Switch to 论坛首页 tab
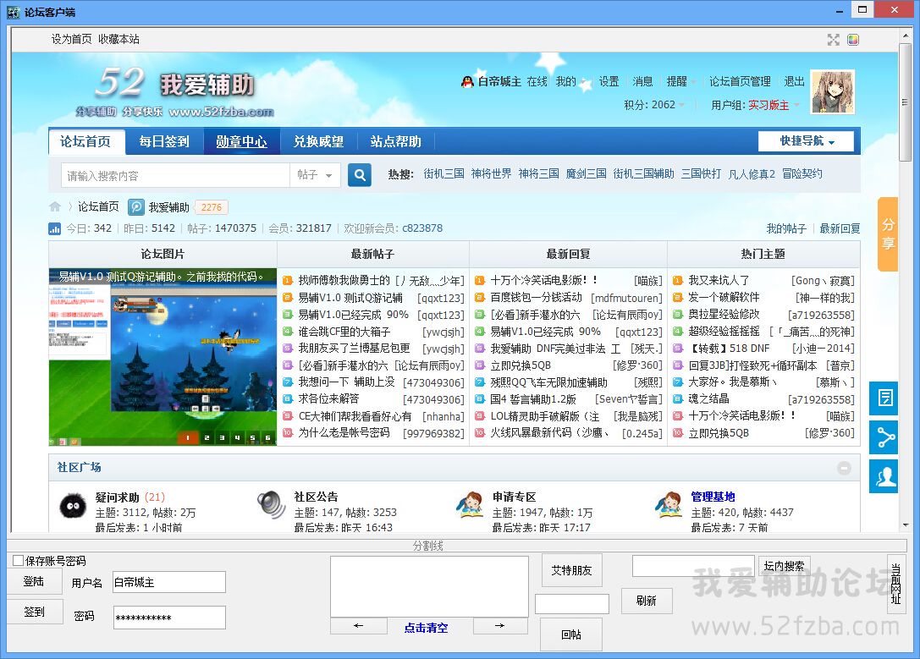Viewport: 920px width, 659px height. click(85, 141)
